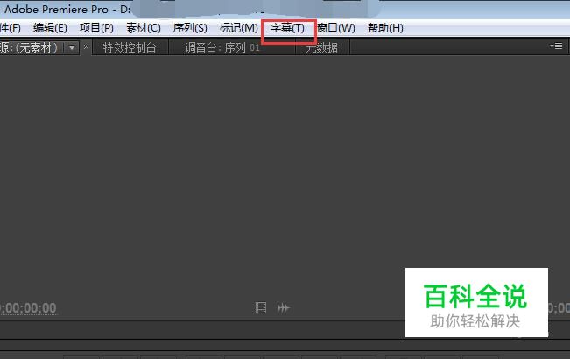Switch to the 元数据 tab
This screenshot has height=359, width=570.
click(x=322, y=47)
